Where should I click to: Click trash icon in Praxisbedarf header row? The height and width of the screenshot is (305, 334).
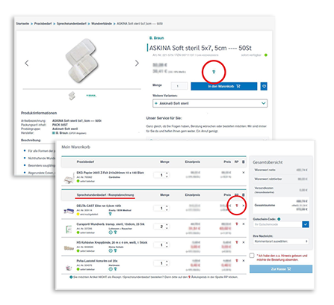(x=244, y=161)
